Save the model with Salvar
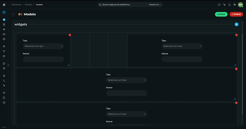246x129 pixels. click(x=221, y=14)
